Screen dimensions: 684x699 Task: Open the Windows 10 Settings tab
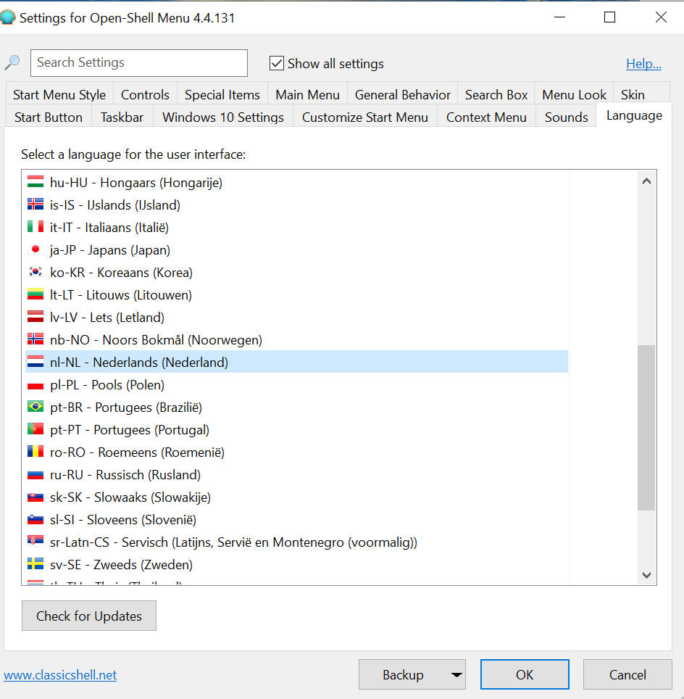coord(222,117)
